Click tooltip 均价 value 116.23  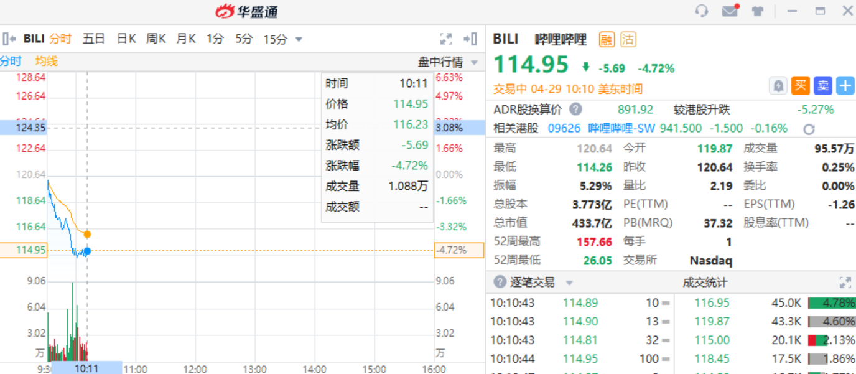point(411,124)
